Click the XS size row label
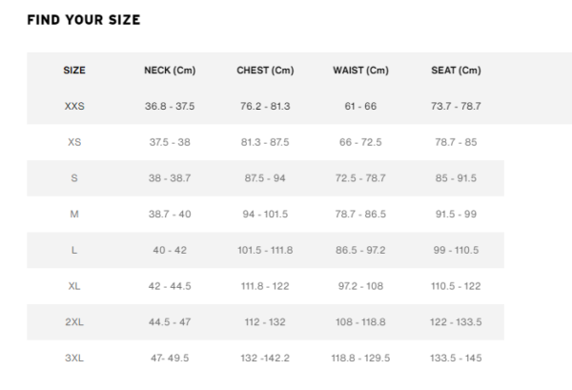The height and width of the screenshot is (390, 572). click(x=74, y=142)
